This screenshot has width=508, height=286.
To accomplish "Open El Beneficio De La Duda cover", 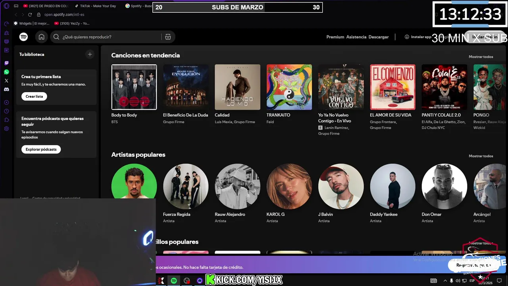I will pyautogui.click(x=186, y=87).
